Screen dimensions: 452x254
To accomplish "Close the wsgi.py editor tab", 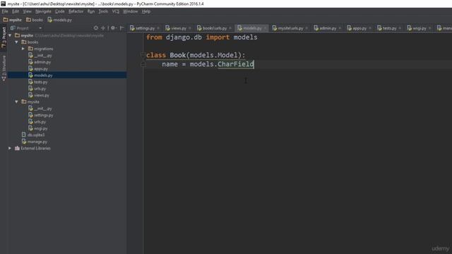I will (x=429, y=28).
